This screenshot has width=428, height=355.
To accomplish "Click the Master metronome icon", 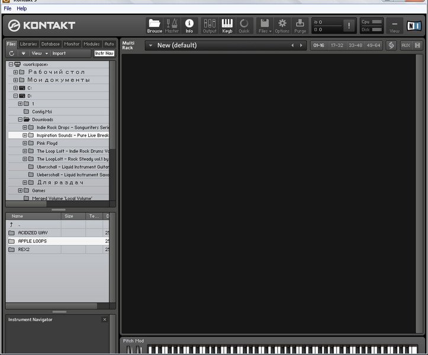I will [x=172, y=25].
